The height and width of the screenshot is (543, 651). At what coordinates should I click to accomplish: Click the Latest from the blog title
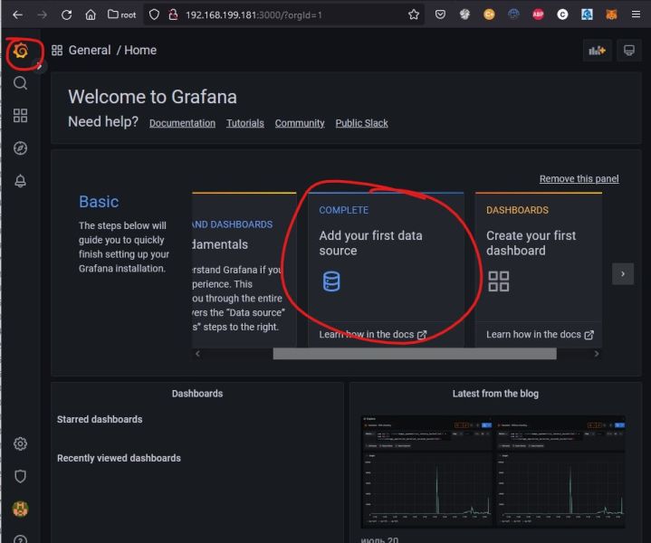(x=495, y=394)
